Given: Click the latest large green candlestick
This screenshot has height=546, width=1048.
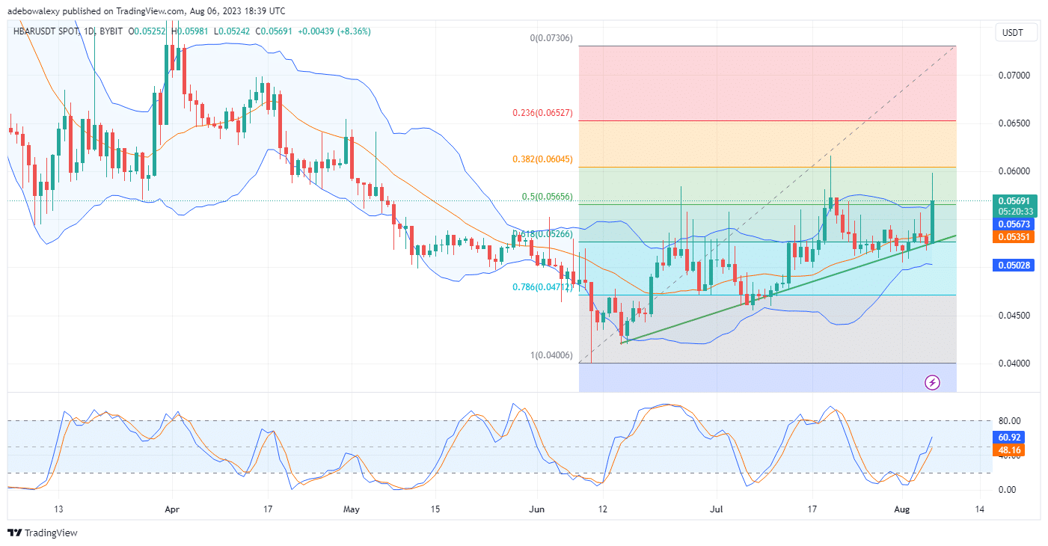Looking at the screenshot, I should pyautogui.click(x=933, y=221).
